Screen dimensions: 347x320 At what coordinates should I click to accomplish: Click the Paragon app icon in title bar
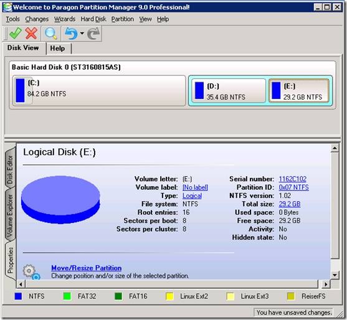point(7,7)
